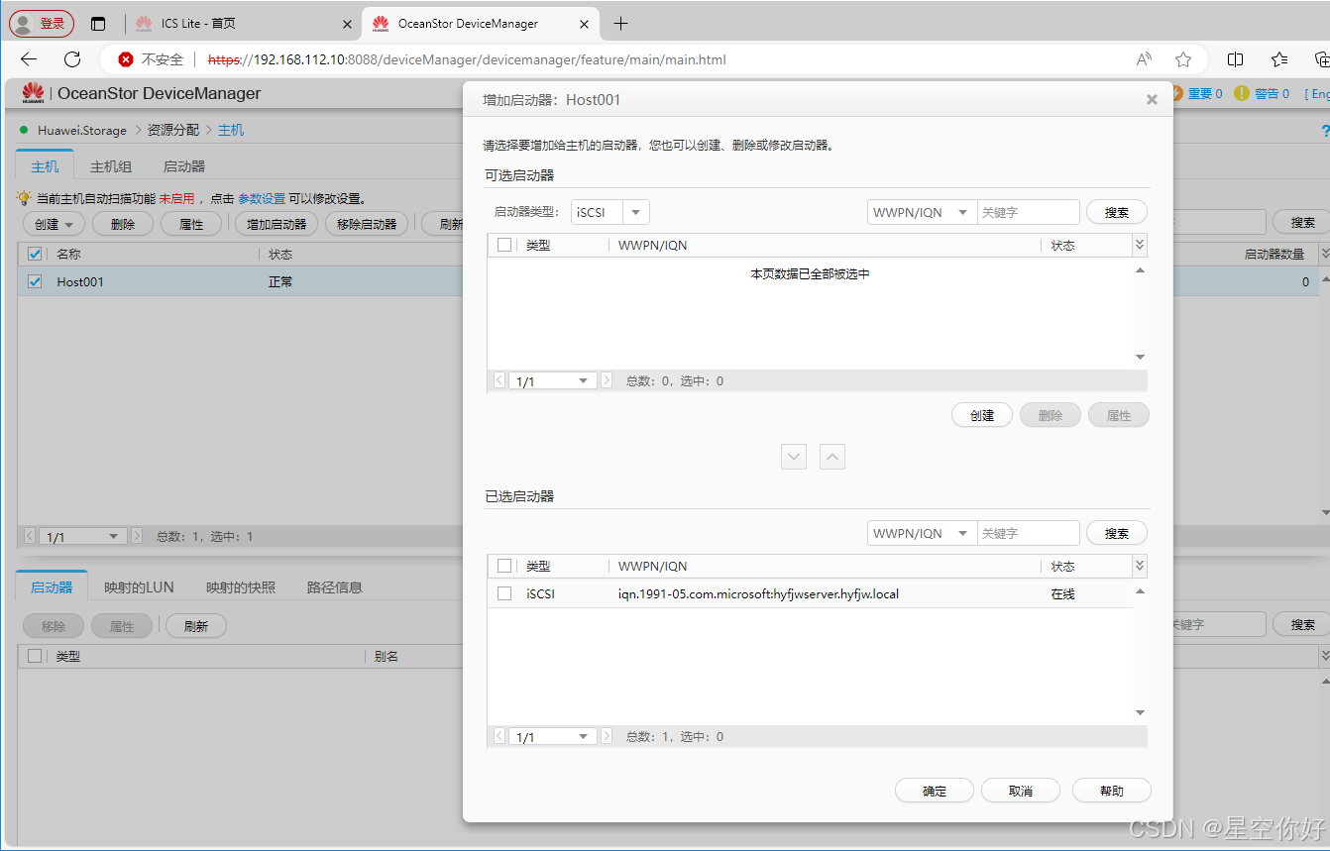Move initiator up arrow button
The height and width of the screenshot is (851, 1330).
pos(832,457)
